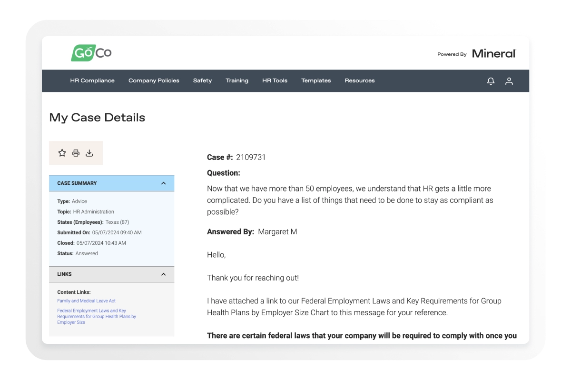571x381 pixels.
Task: Browse HR Tools
Action: (275, 81)
